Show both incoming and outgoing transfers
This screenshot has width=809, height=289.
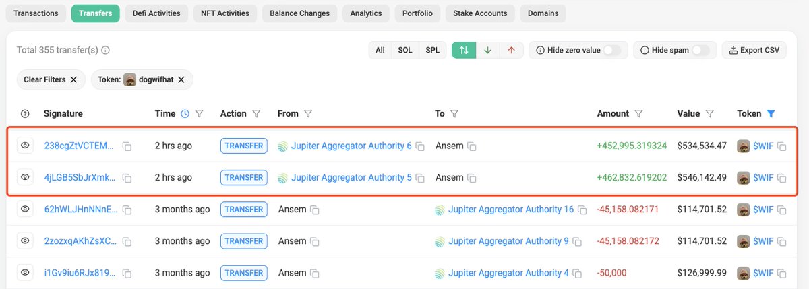[464, 50]
